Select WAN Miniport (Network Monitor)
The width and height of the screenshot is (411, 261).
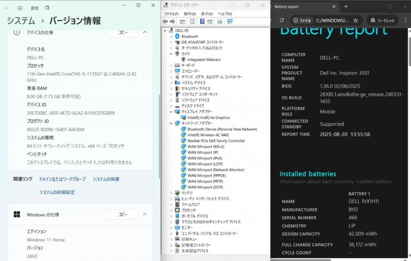(216, 170)
